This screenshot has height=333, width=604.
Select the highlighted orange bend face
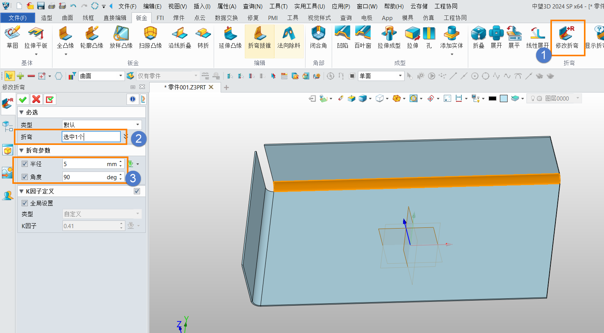(x=417, y=183)
